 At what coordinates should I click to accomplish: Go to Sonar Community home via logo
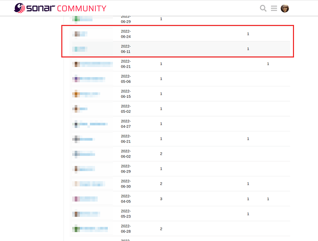click(60, 8)
